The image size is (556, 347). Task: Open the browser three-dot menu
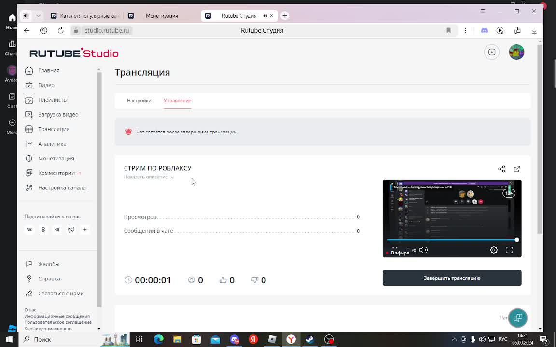(466, 30)
